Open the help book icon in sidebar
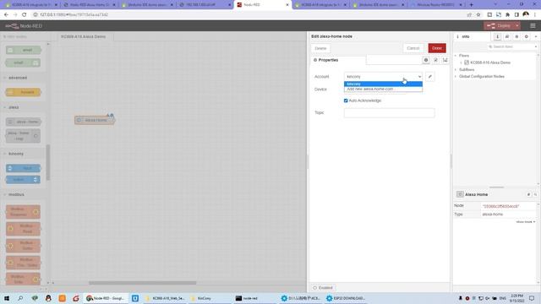The height and width of the screenshot is (304, 541). [507, 36]
